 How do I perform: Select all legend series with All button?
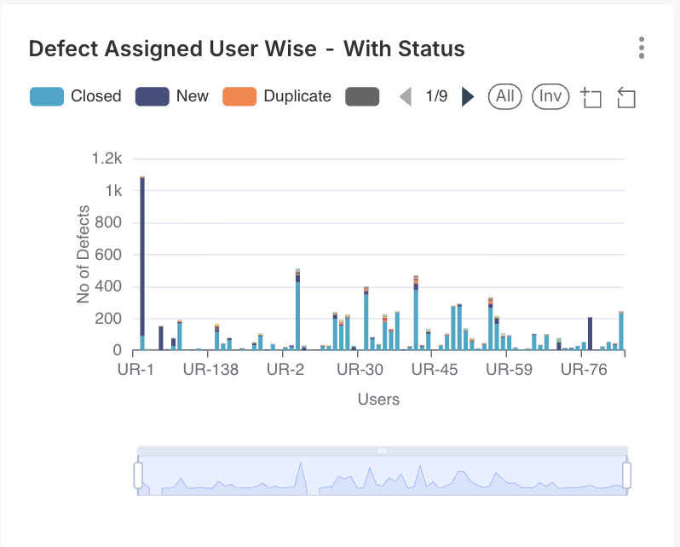504,96
